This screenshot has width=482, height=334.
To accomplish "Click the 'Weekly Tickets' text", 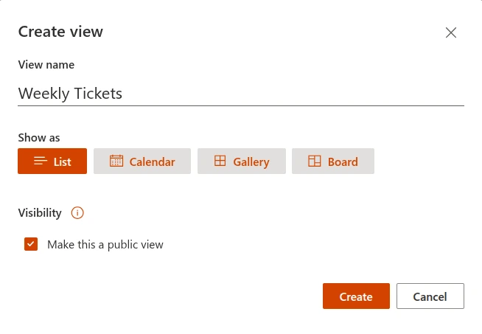I will (x=70, y=94).
